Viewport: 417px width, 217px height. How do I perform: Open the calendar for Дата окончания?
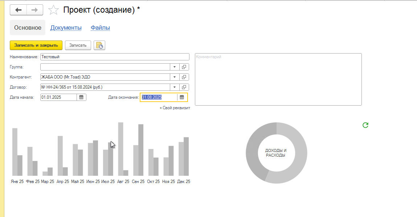click(181, 97)
